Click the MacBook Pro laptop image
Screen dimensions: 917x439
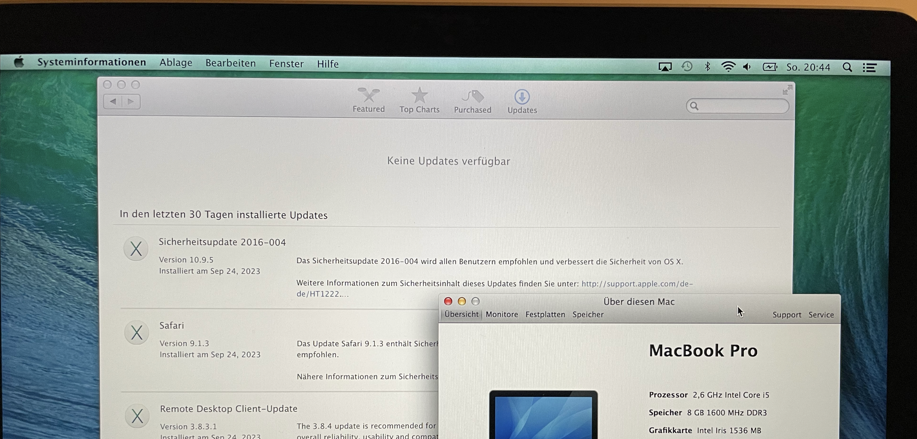point(543,414)
